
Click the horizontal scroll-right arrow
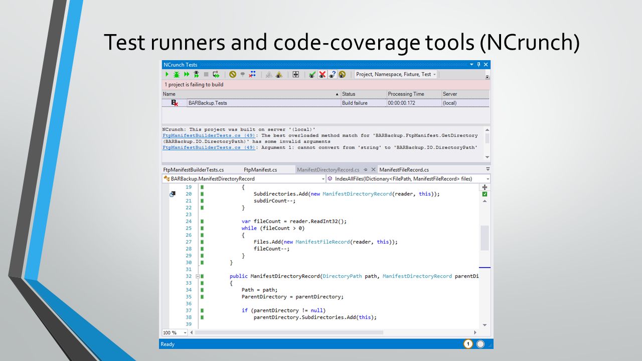coord(475,332)
